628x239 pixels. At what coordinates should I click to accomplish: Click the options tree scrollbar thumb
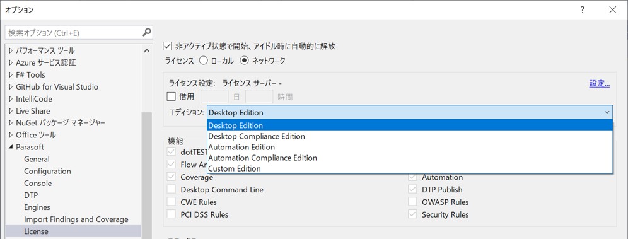click(146, 175)
